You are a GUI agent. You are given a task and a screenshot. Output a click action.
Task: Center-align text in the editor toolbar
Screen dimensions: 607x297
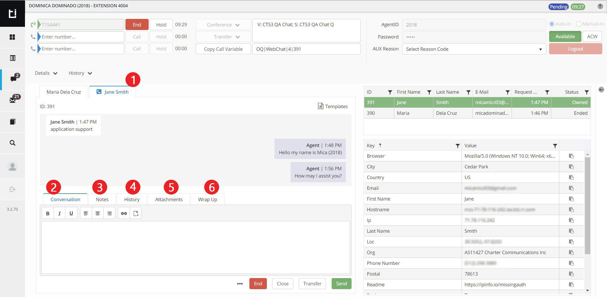pyautogui.click(x=98, y=213)
